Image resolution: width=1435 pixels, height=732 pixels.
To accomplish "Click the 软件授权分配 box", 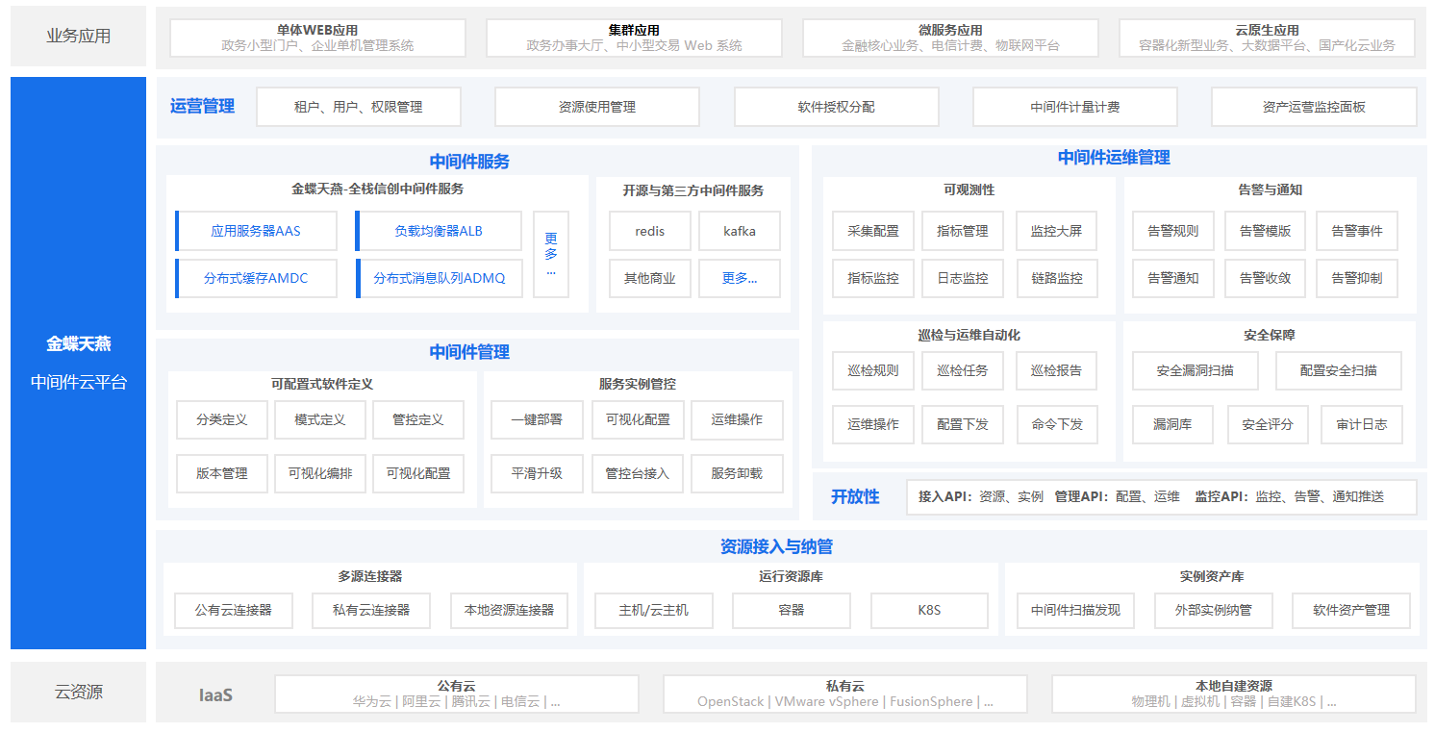I will coord(837,107).
